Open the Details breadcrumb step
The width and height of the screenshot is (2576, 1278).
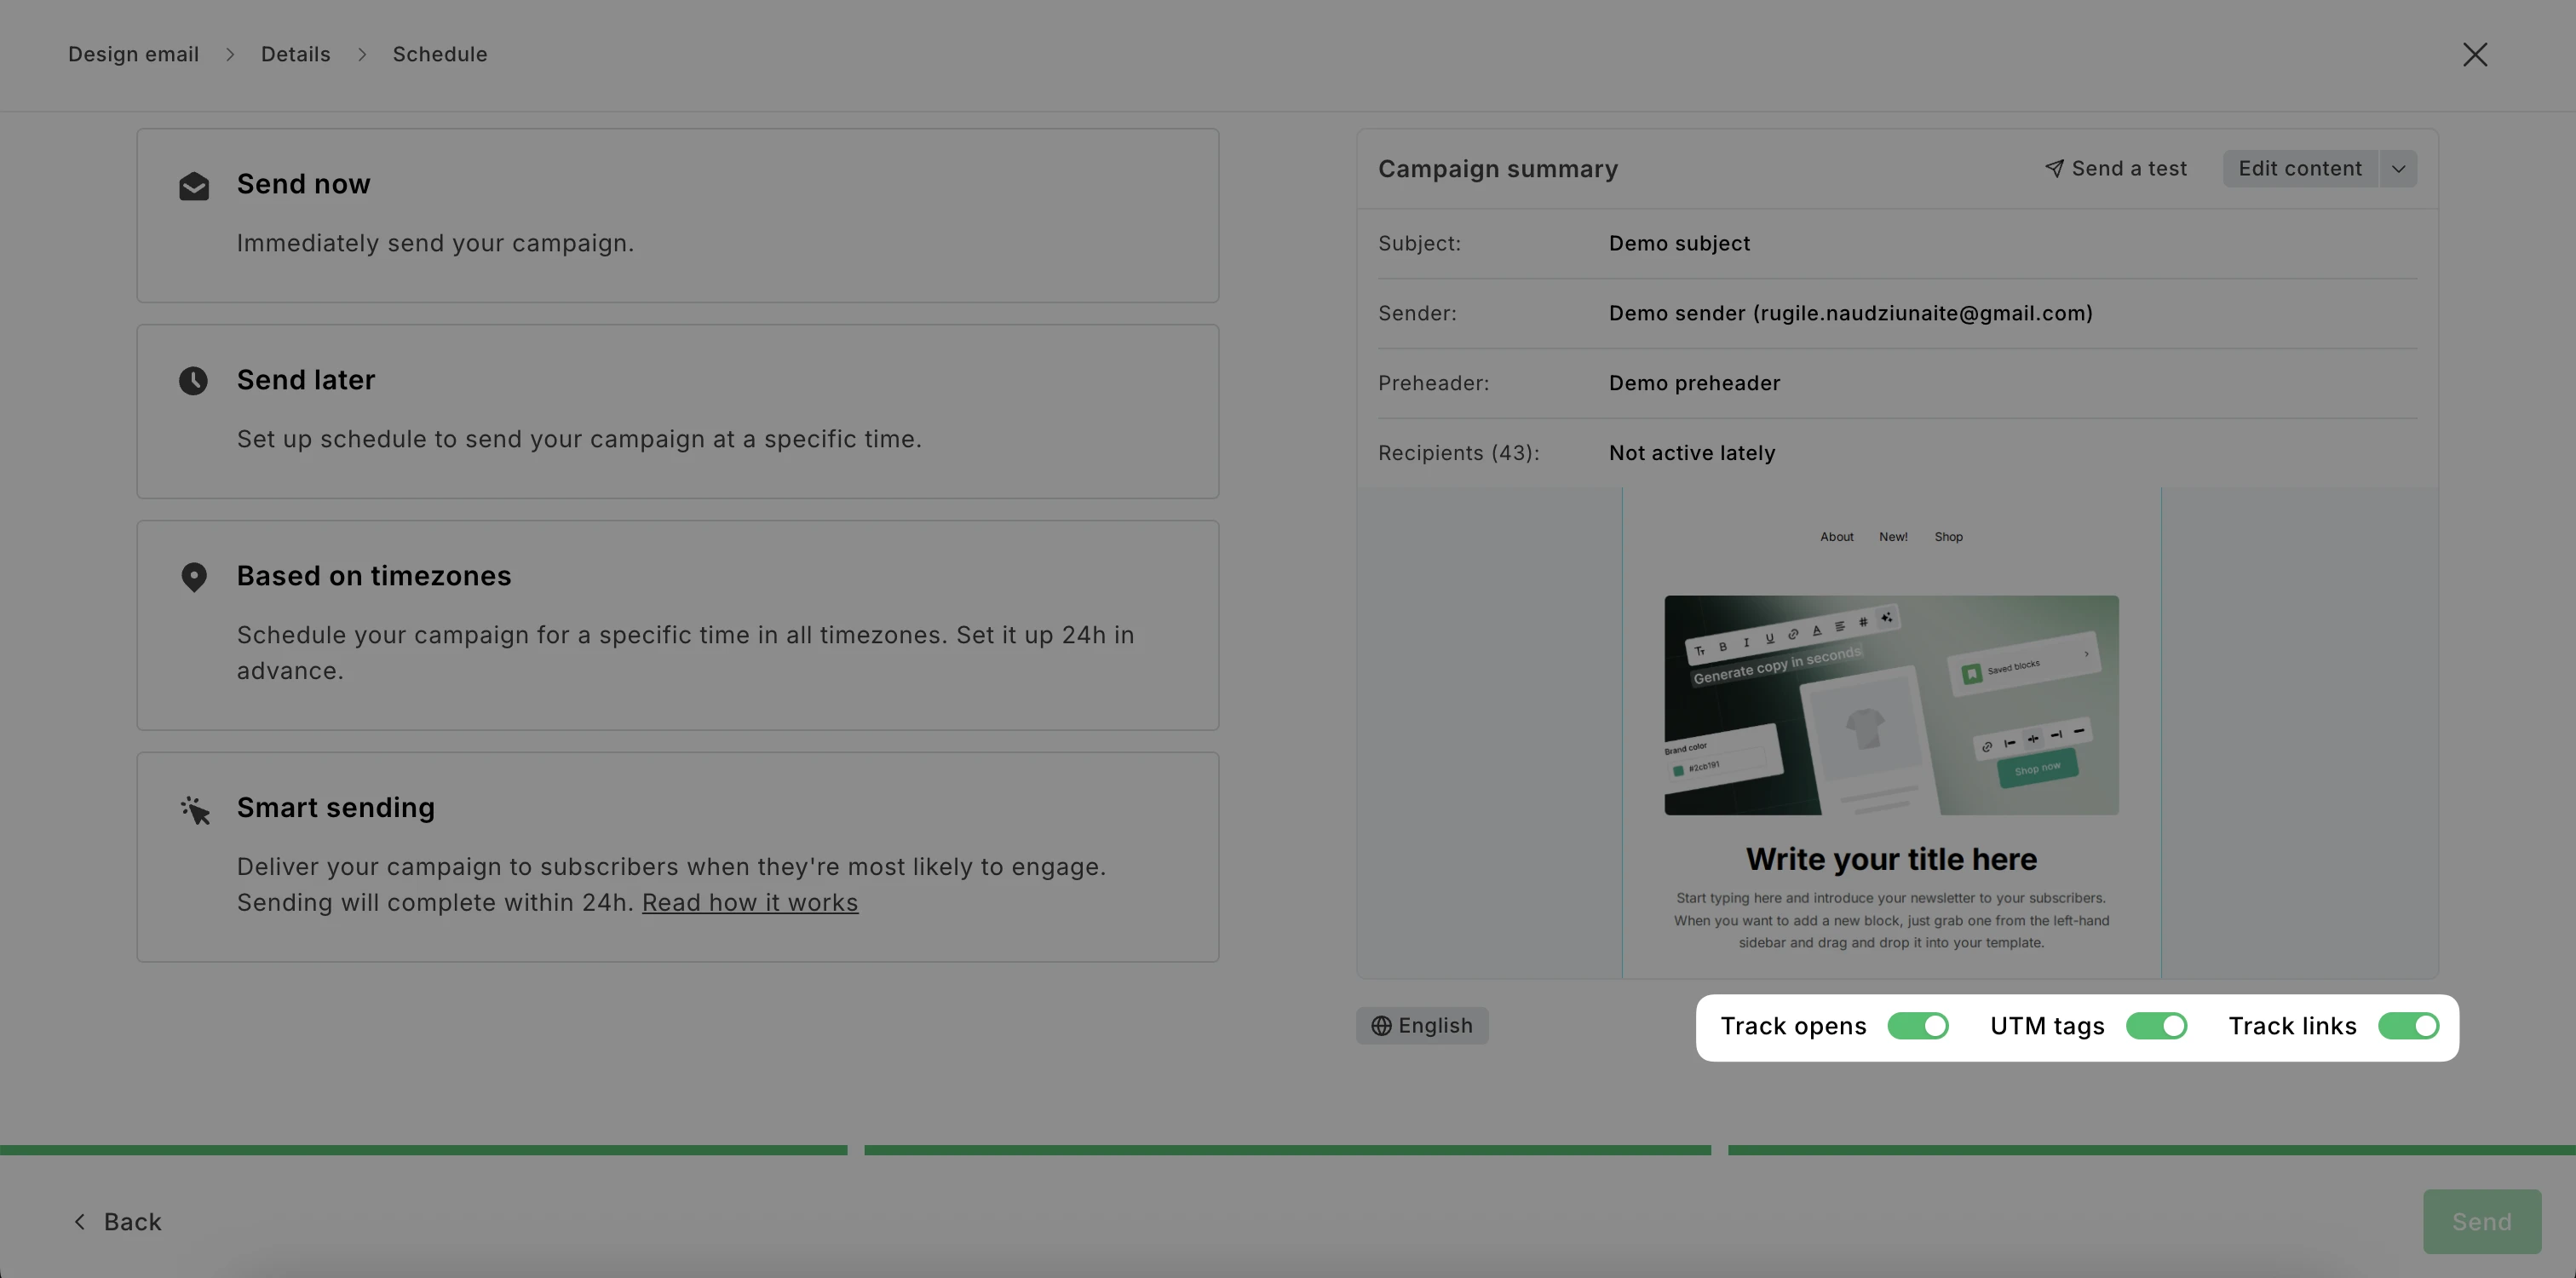[296, 54]
